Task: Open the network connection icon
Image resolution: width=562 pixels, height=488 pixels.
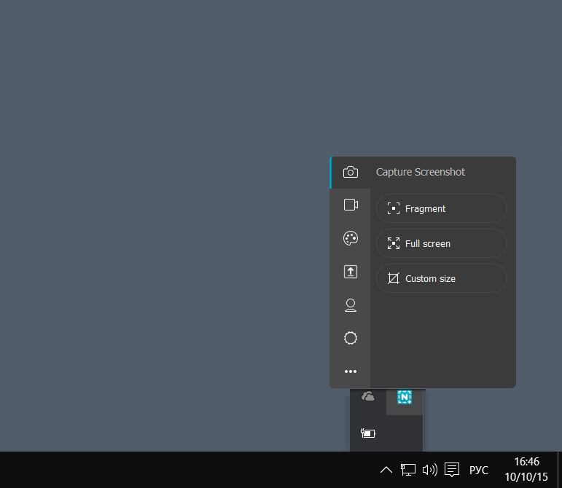Action: point(408,470)
